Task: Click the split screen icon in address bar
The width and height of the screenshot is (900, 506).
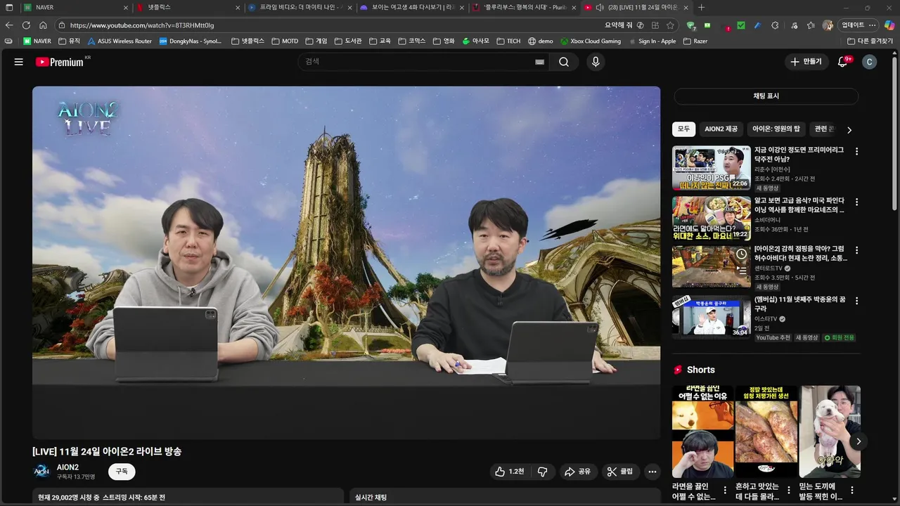Action: pos(655,25)
